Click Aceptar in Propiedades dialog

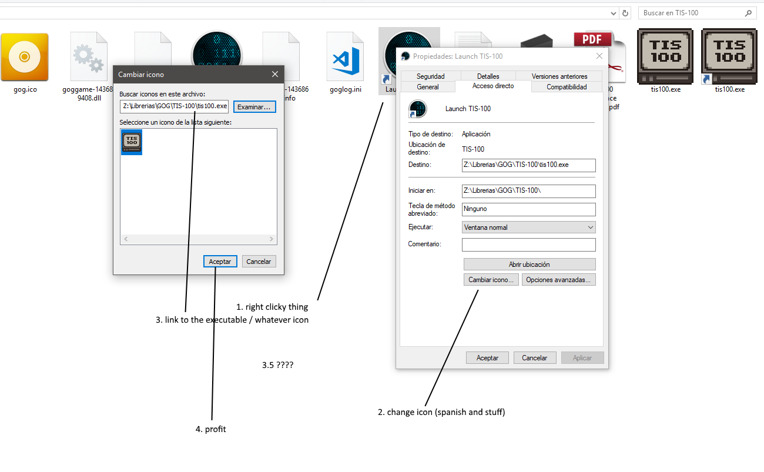(487, 357)
